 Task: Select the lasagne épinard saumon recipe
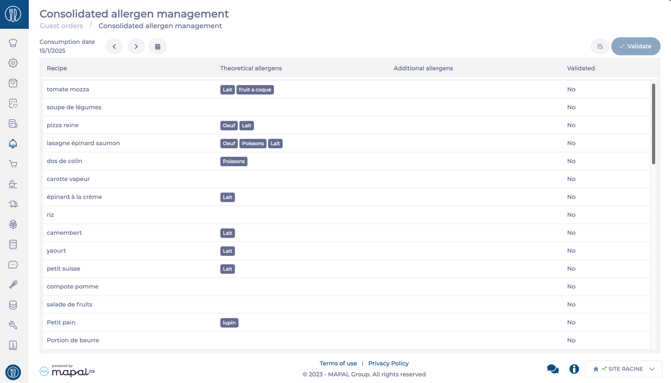[346, 143]
